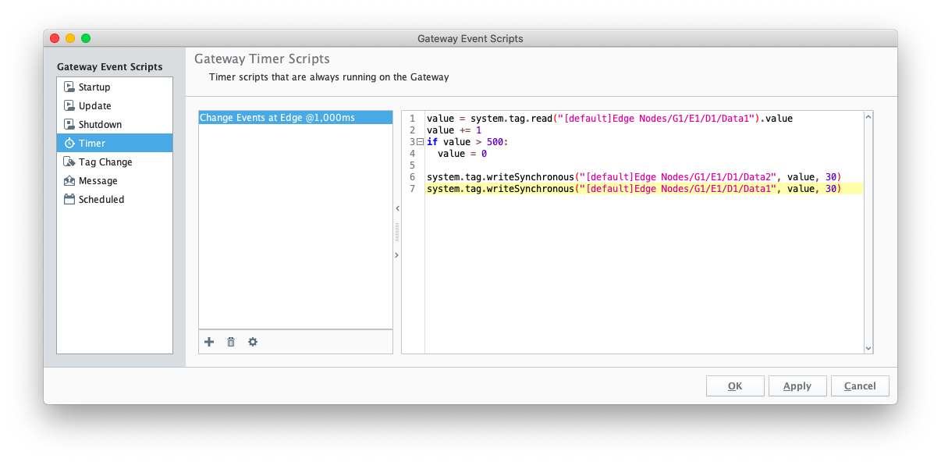941x462 pixels.
Task: Select the Tag Change icon
Action: [69, 162]
